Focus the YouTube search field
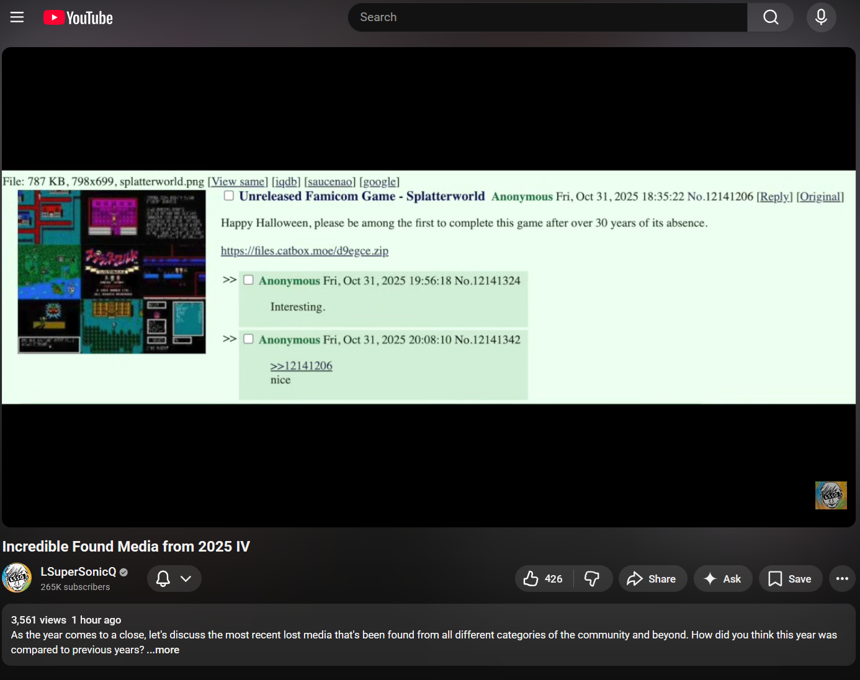Image resolution: width=860 pixels, height=680 pixels. coord(547,17)
